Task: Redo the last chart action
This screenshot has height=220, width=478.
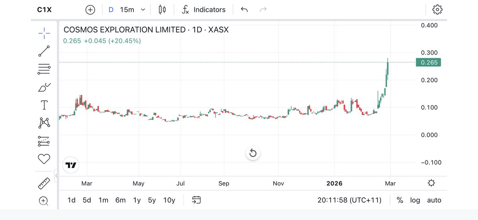Action: [263, 10]
